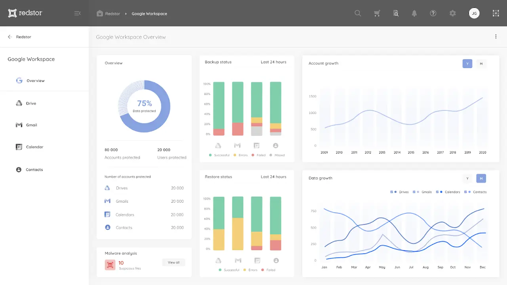Open the shopping cart icon
507x285 pixels.
click(x=377, y=13)
